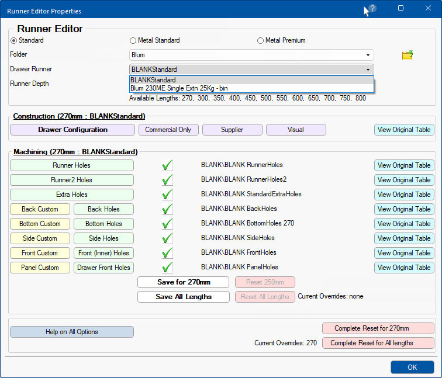Viewport: 442px width, 378px height.
Task: Click the Machining (270mm : BLANKStandard) heading
Action: tap(75, 152)
